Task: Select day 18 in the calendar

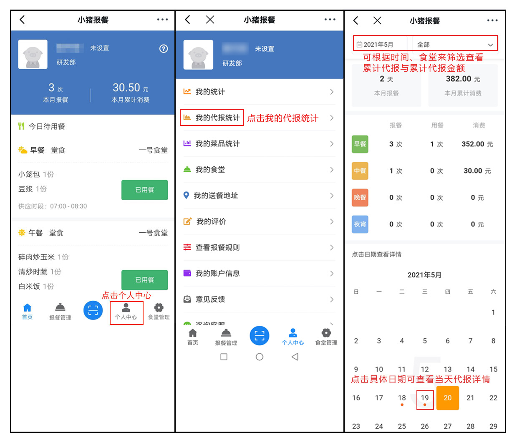Action: click(402, 399)
